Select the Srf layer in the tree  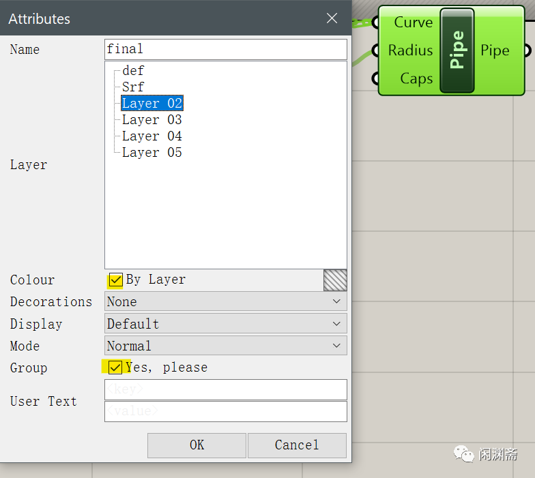[x=133, y=87]
